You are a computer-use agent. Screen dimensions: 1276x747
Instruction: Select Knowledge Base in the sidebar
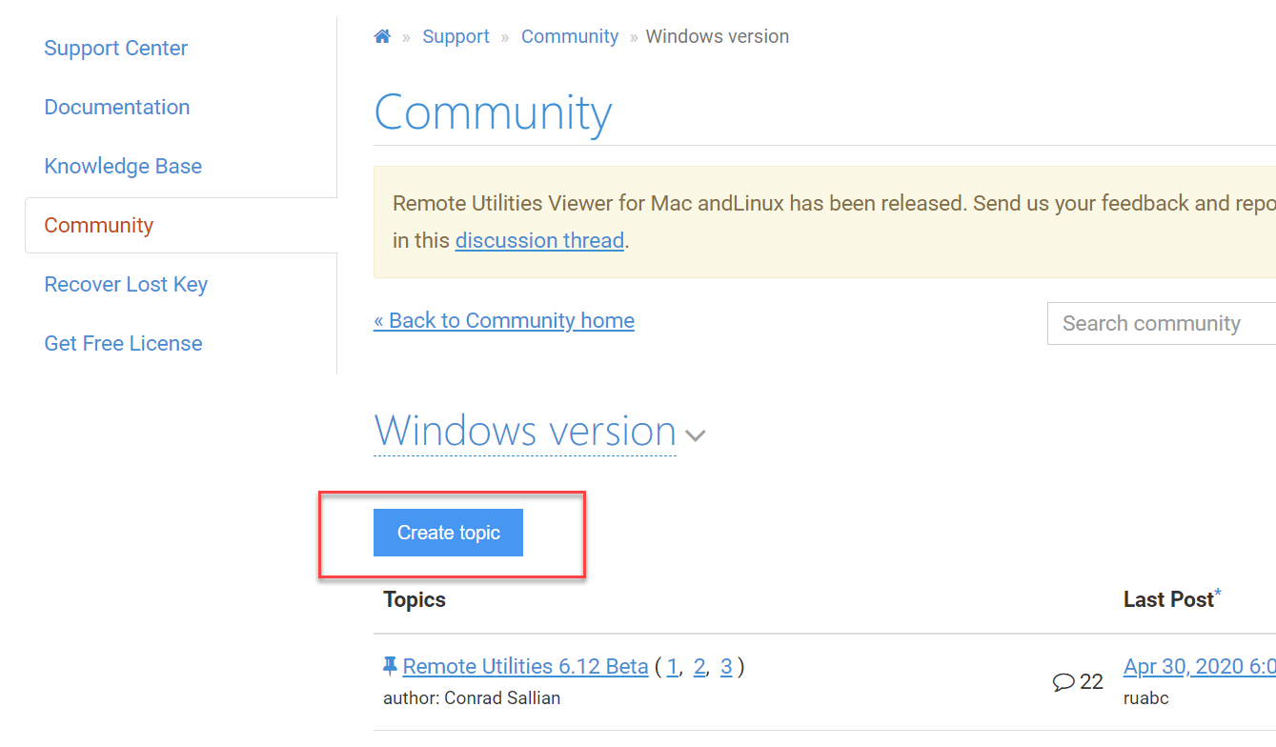tap(123, 166)
